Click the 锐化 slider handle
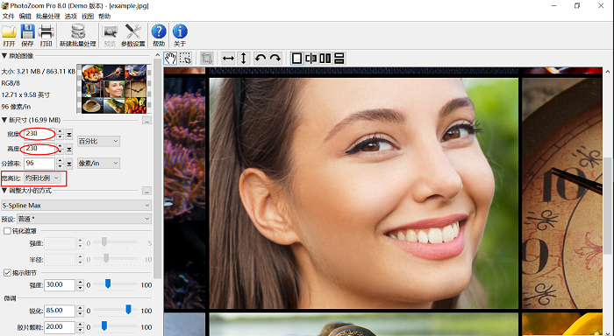This screenshot has height=336, width=614. pos(128,310)
